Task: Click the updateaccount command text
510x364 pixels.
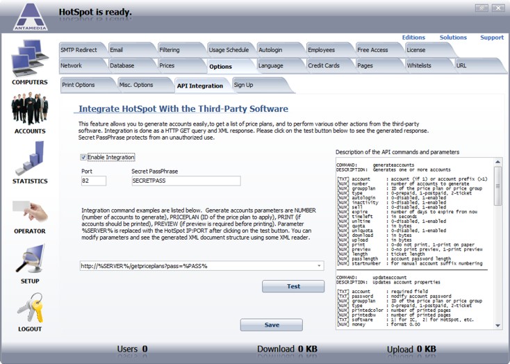Action: (390, 277)
